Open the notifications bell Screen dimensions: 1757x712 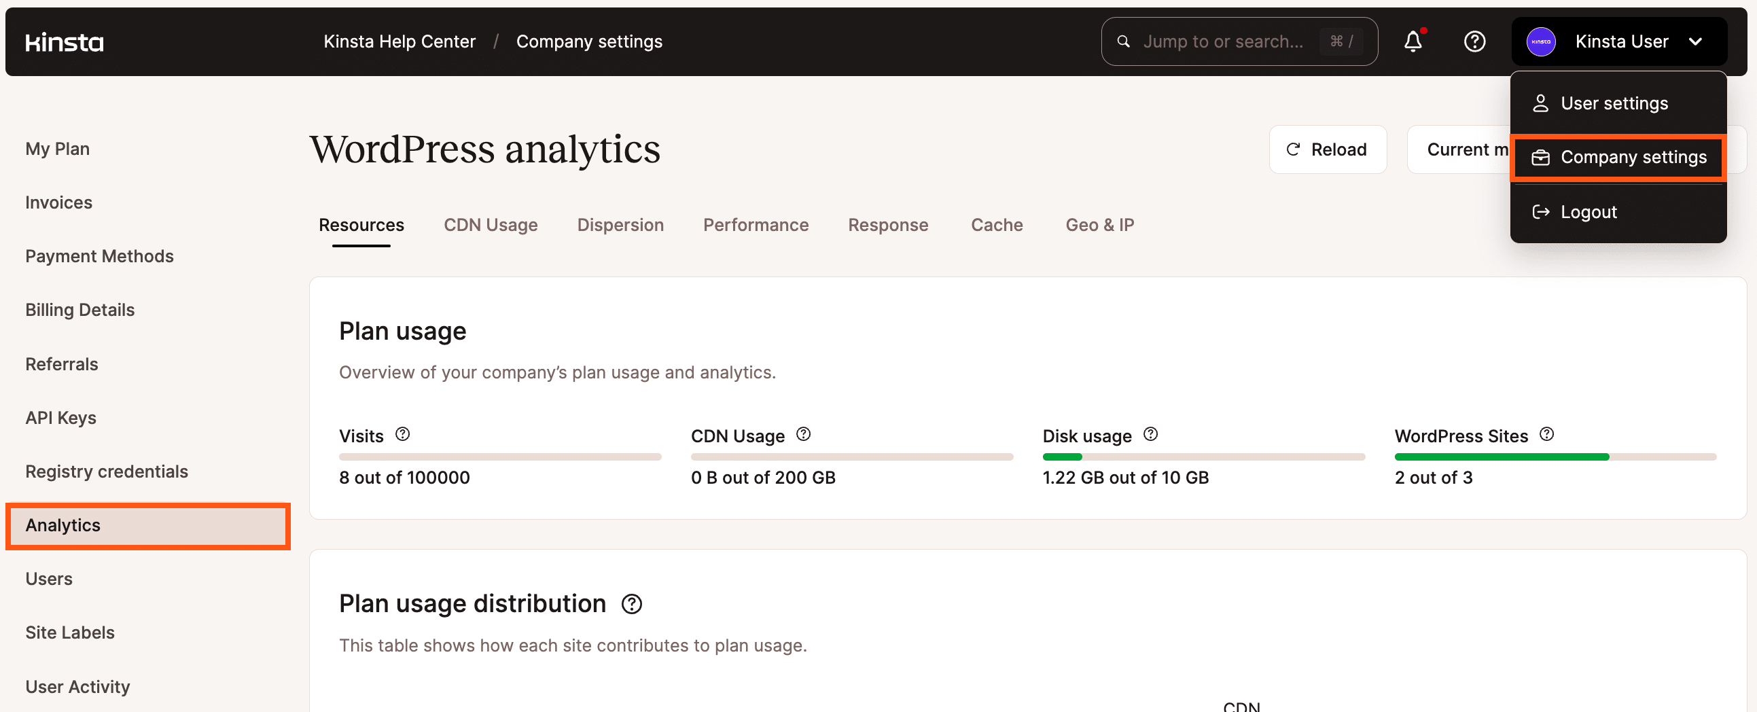click(1413, 41)
